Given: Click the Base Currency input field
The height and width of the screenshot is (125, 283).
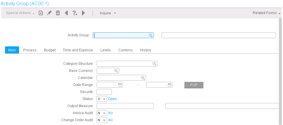Looking at the screenshot, I should click(x=108, y=71).
